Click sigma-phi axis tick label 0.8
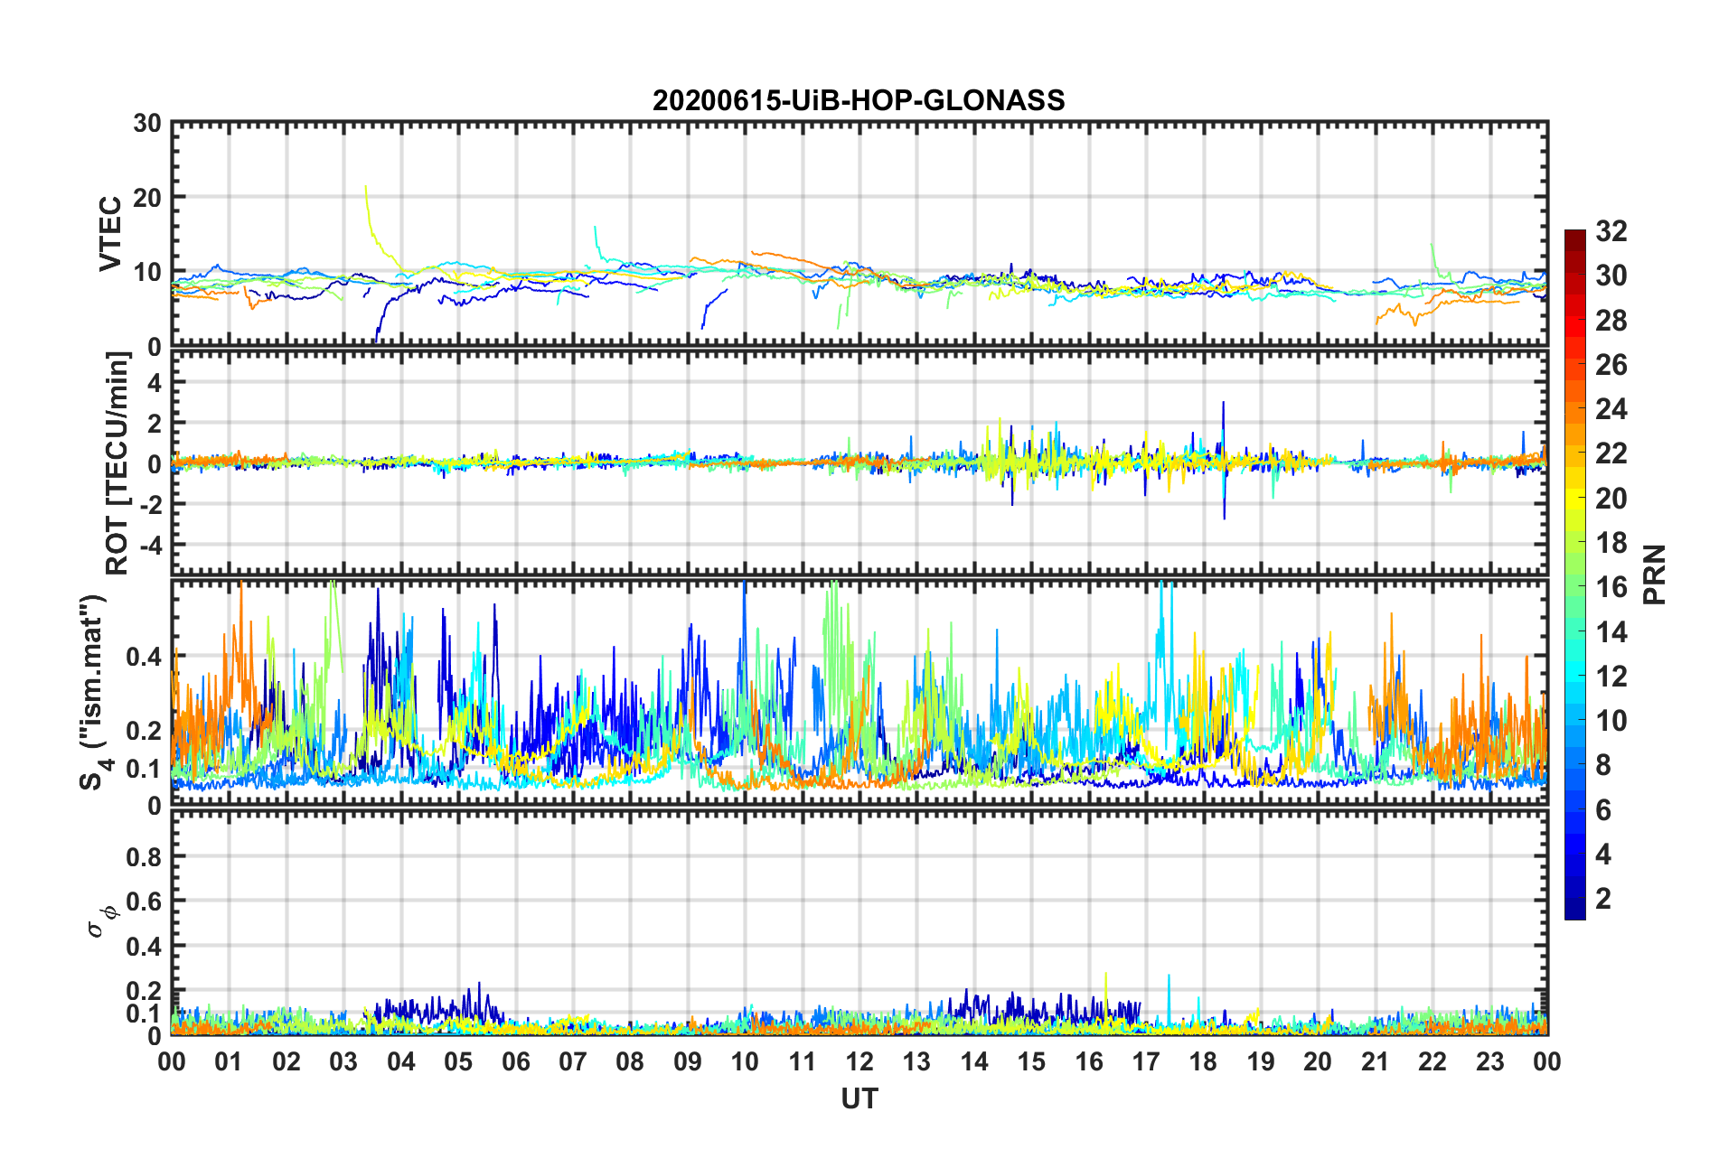 pos(144,856)
